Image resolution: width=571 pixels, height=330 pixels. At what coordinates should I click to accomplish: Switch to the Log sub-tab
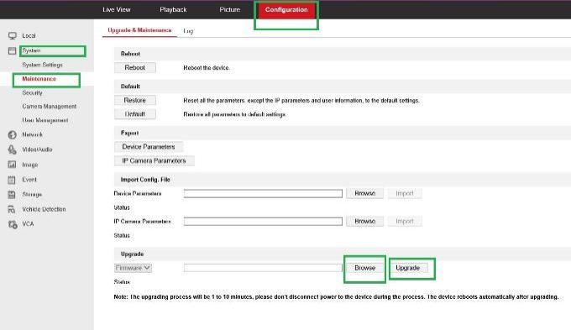tap(188, 31)
